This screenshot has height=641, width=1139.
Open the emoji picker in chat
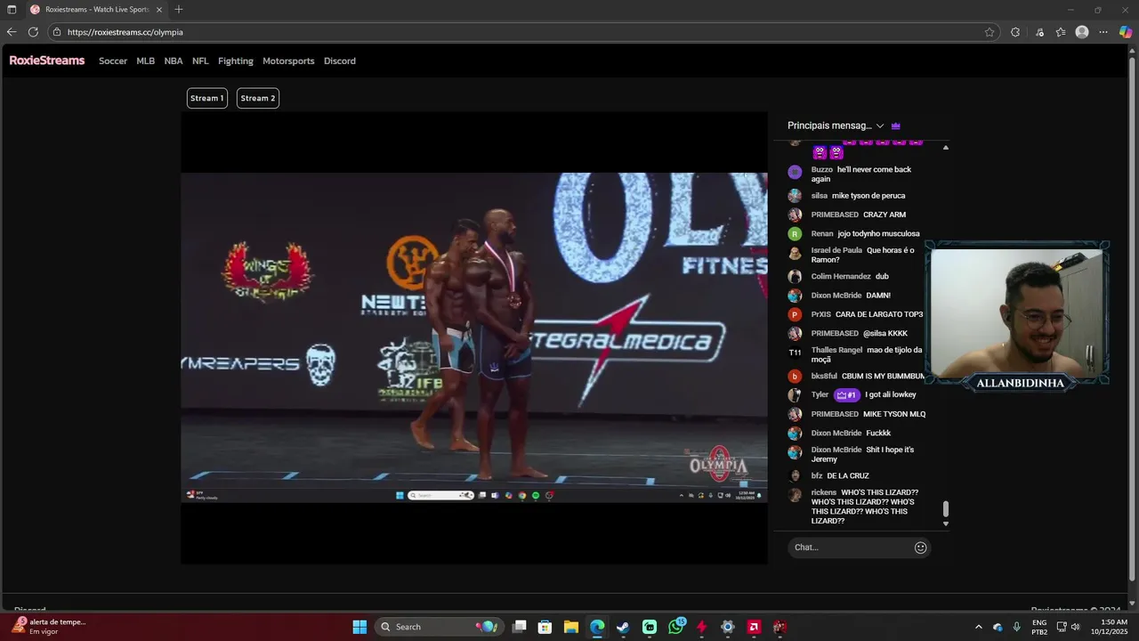[x=921, y=548]
